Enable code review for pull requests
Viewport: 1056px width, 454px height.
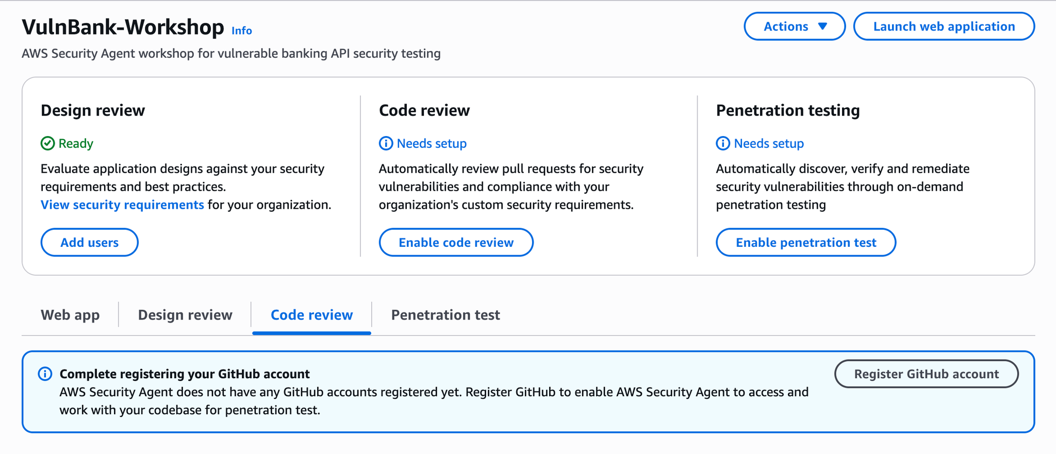point(456,242)
